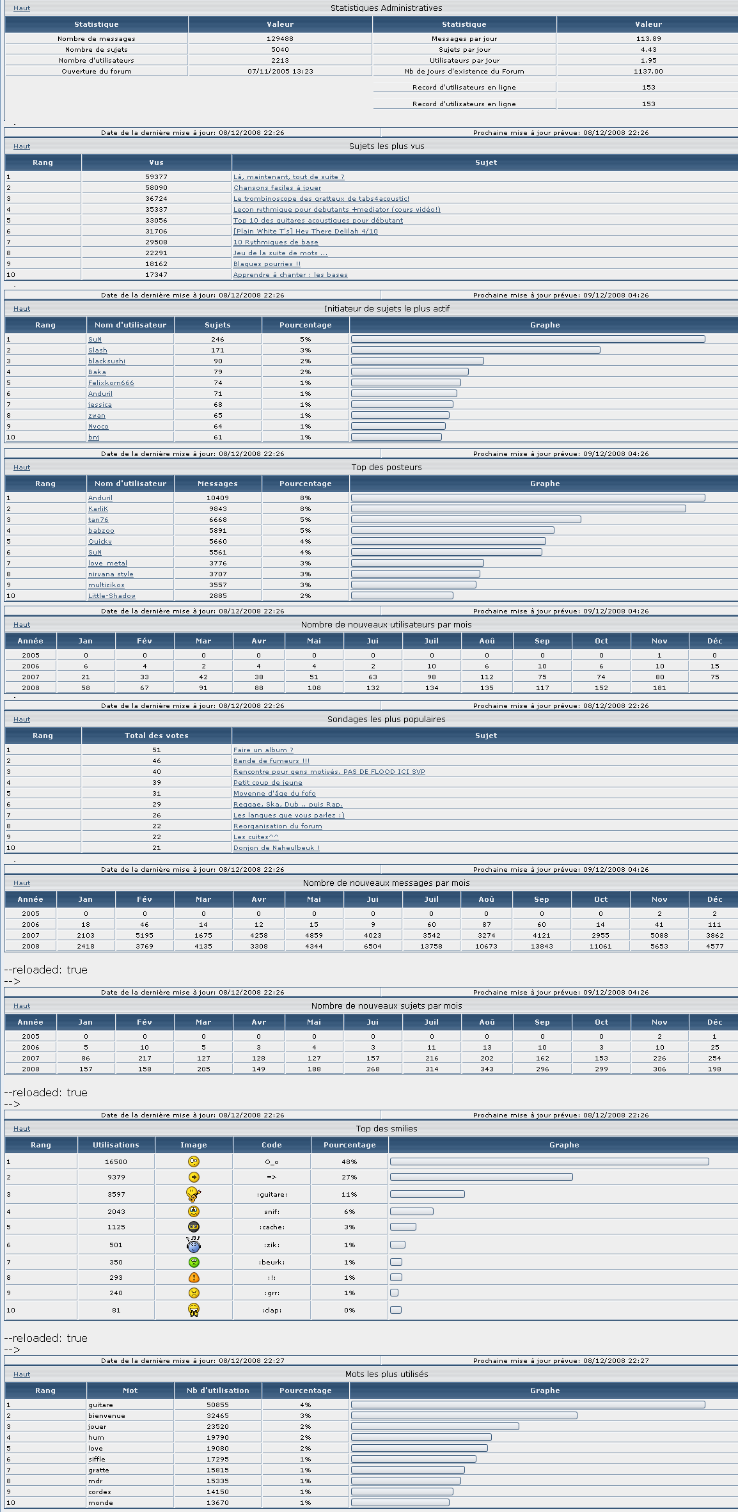Screen dimensions: 738x1512
Task: Click the "113.89" messages per day value
Action: tap(648, 39)
